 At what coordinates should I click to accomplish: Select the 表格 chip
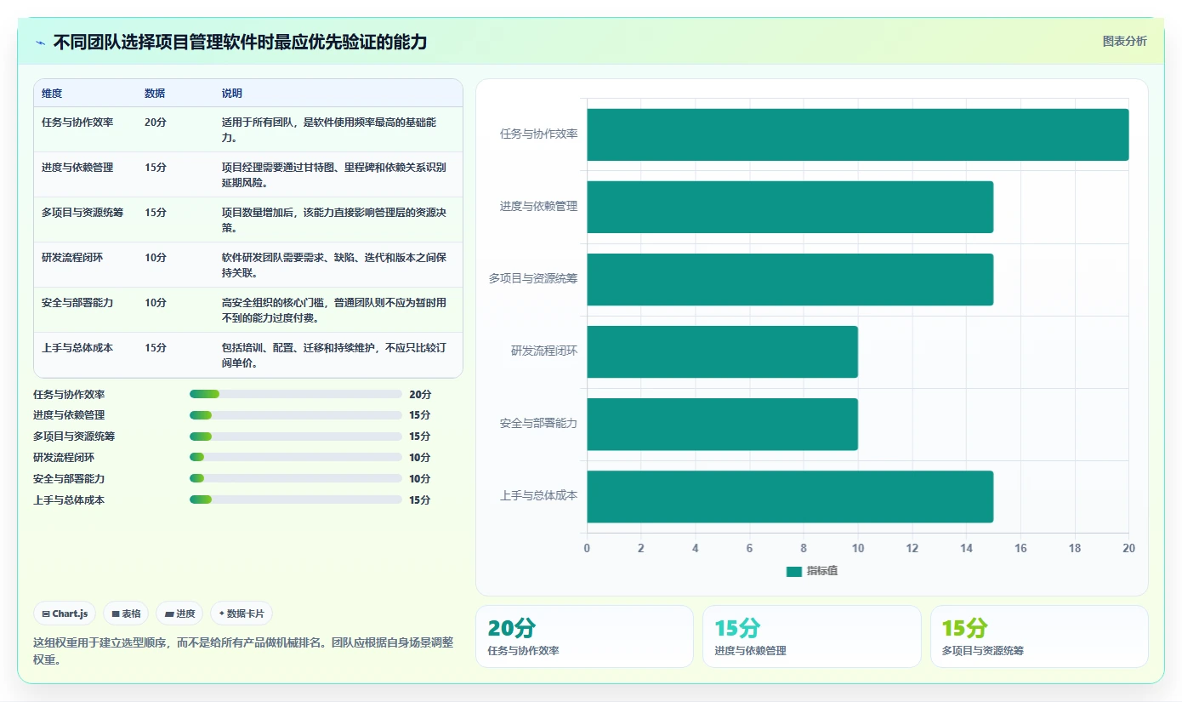[126, 614]
